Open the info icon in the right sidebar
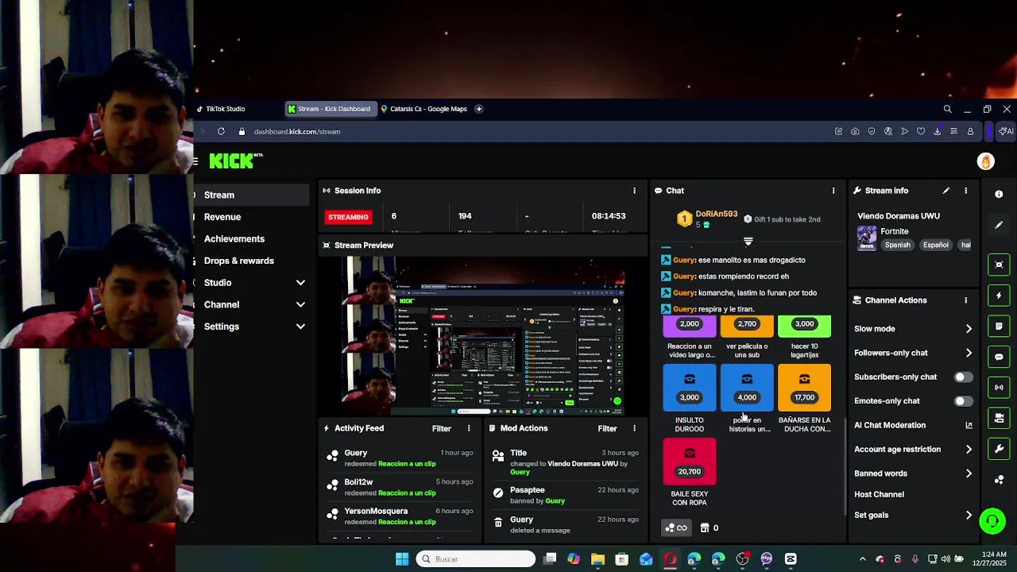This screenshot has width=1017, height=572. pos(999,194)
